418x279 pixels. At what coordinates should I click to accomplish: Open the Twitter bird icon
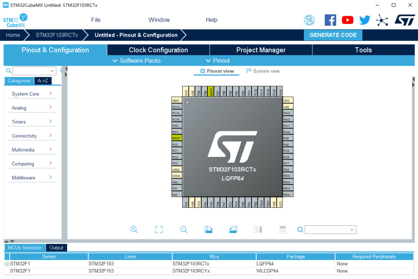365,20
